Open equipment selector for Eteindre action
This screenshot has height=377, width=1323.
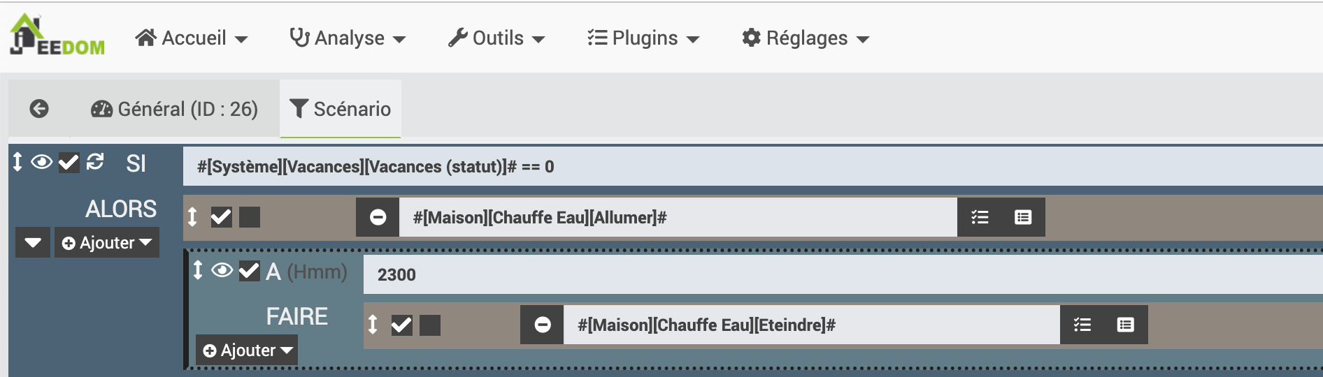pyautogui.click(x=1125, y=325)
